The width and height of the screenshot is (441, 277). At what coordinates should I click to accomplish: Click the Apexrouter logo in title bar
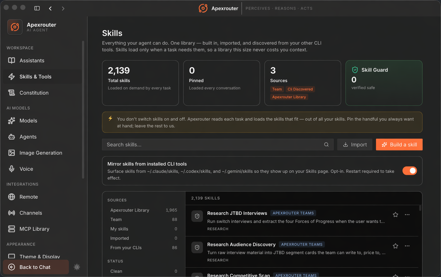tap(203, 8)
